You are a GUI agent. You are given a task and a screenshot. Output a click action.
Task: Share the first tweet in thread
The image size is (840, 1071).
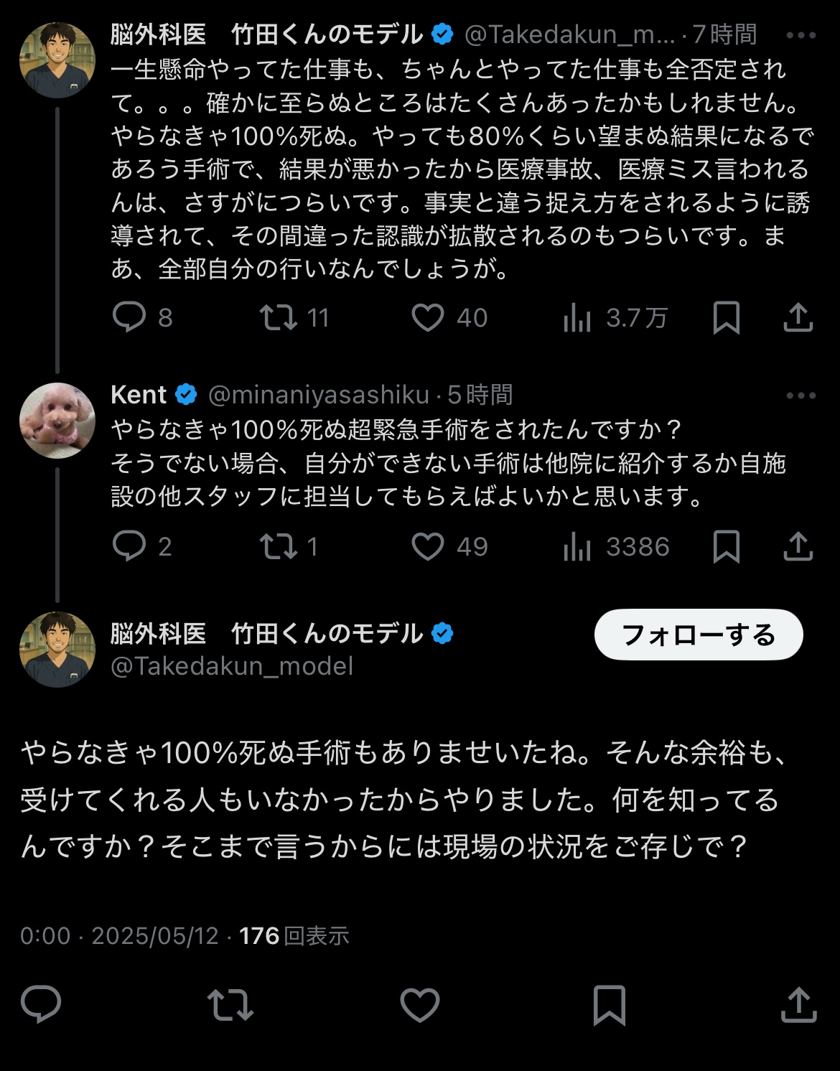pos(798,317)
